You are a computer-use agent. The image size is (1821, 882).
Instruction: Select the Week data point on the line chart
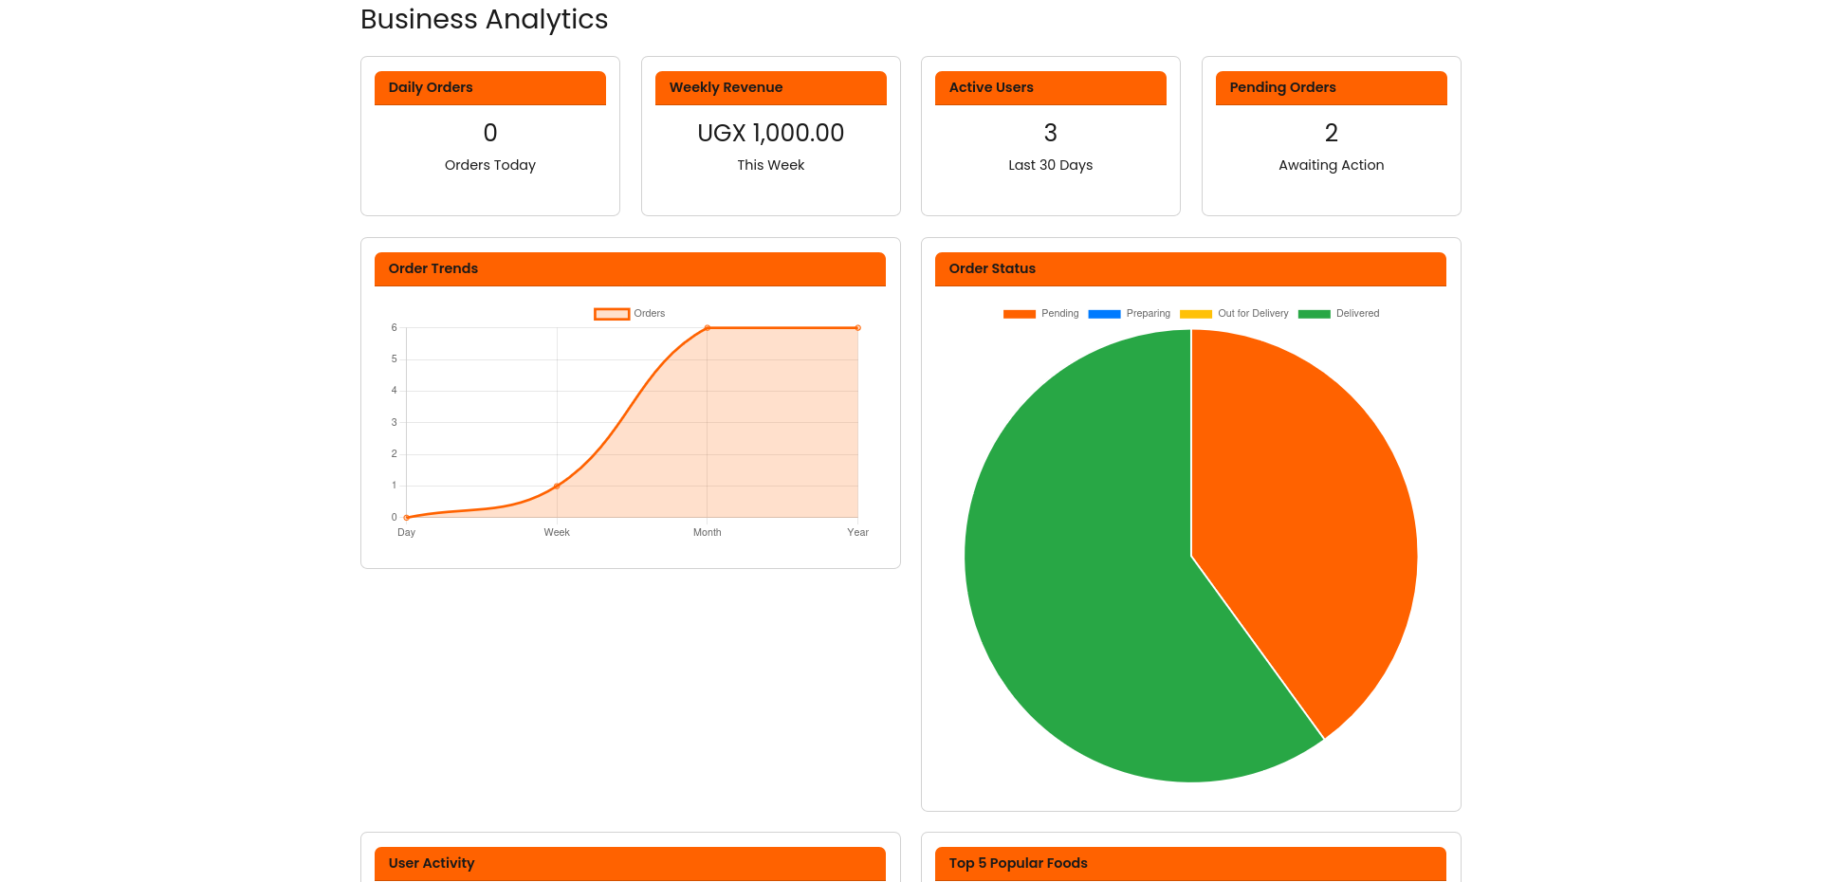pos(557,486)
